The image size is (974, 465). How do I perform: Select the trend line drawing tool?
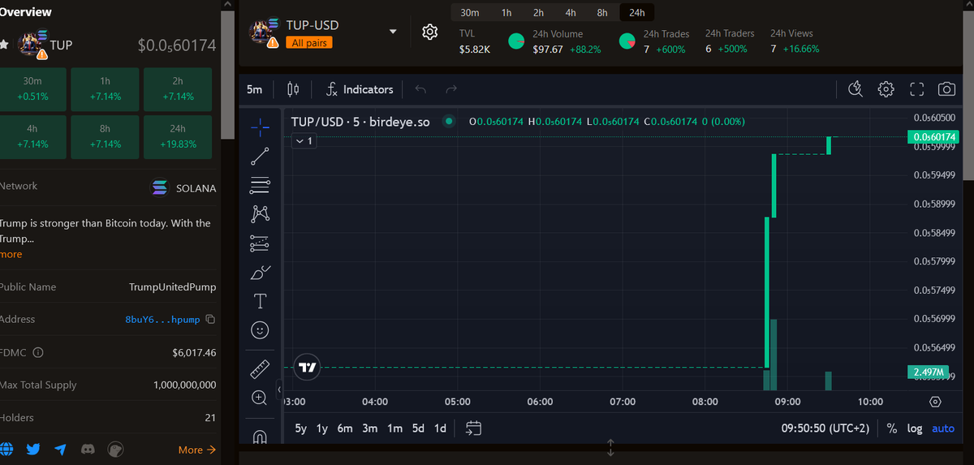pos(260,156)
